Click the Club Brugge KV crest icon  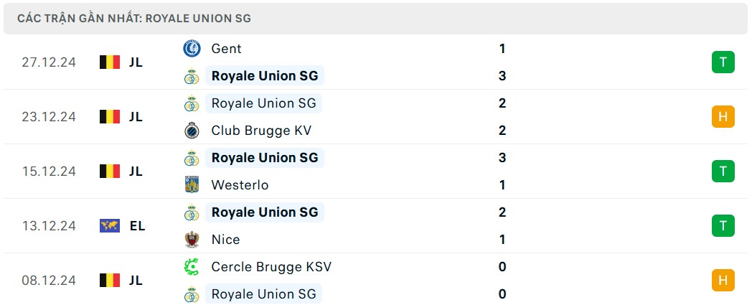[192, 131]
